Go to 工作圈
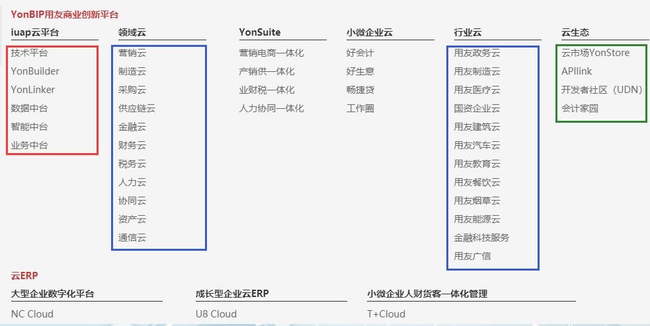The height and width of the screenshot is (326, 650). pos(360,108)
